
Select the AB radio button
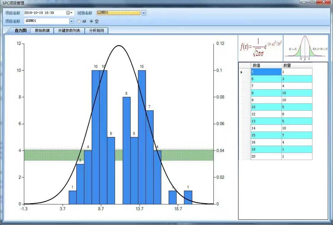click(79, 21)
